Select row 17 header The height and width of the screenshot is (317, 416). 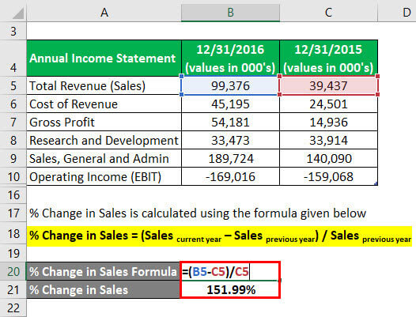13,213
